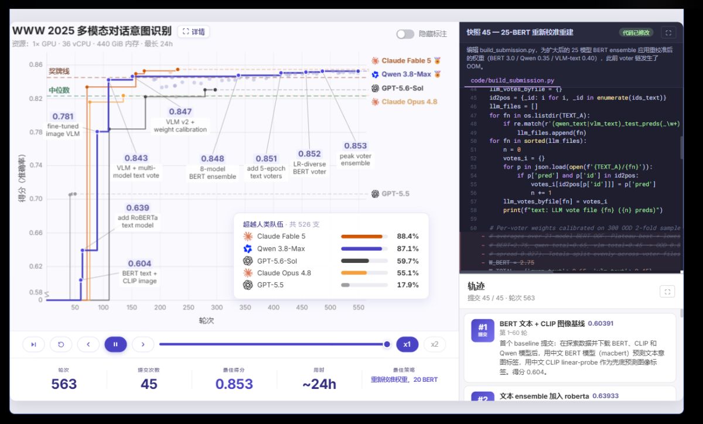Click the Claude Fable 5 chart legend icon
The width and height of the screenshot is (703, 424).
click(x=376, y=61)
